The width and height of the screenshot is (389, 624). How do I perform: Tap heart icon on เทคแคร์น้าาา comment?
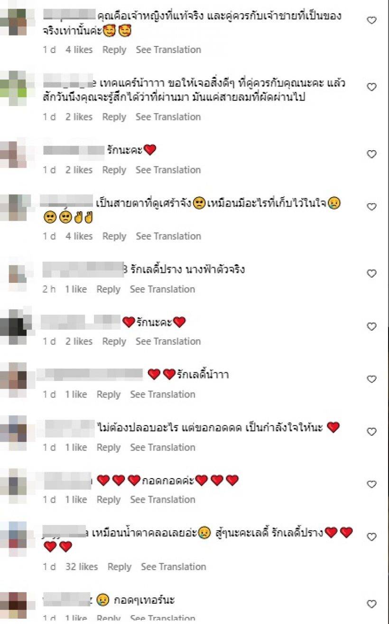(372, 87)
